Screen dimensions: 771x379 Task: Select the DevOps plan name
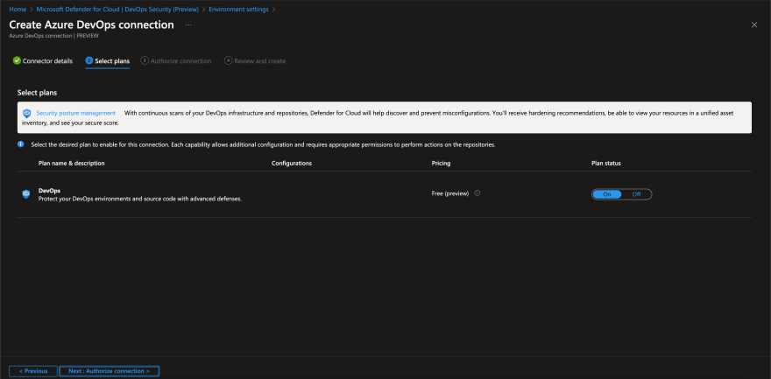[x=49, y=191]
